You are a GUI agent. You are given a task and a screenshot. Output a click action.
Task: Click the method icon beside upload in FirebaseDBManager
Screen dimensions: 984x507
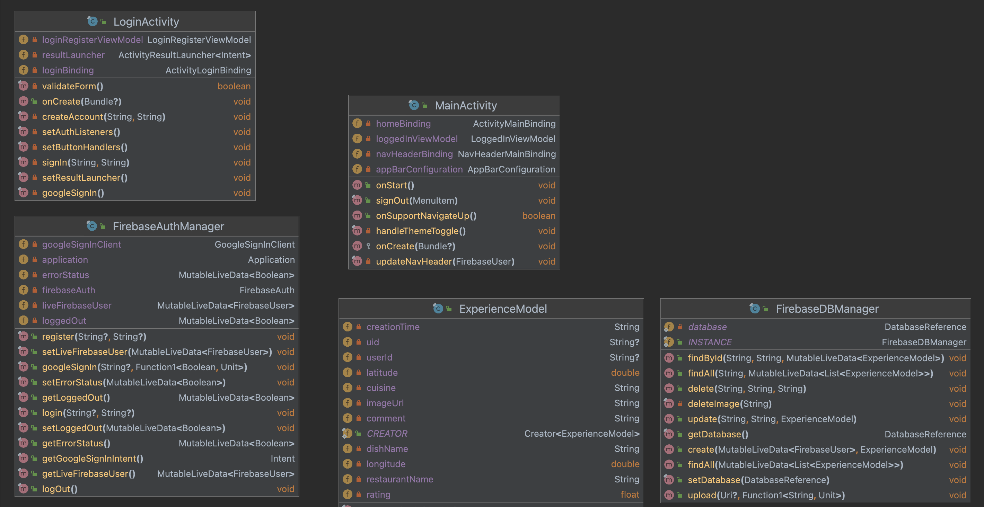[x=669, y=495]
